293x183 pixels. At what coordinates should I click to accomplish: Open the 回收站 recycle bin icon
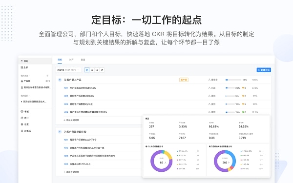click(22, 131)
